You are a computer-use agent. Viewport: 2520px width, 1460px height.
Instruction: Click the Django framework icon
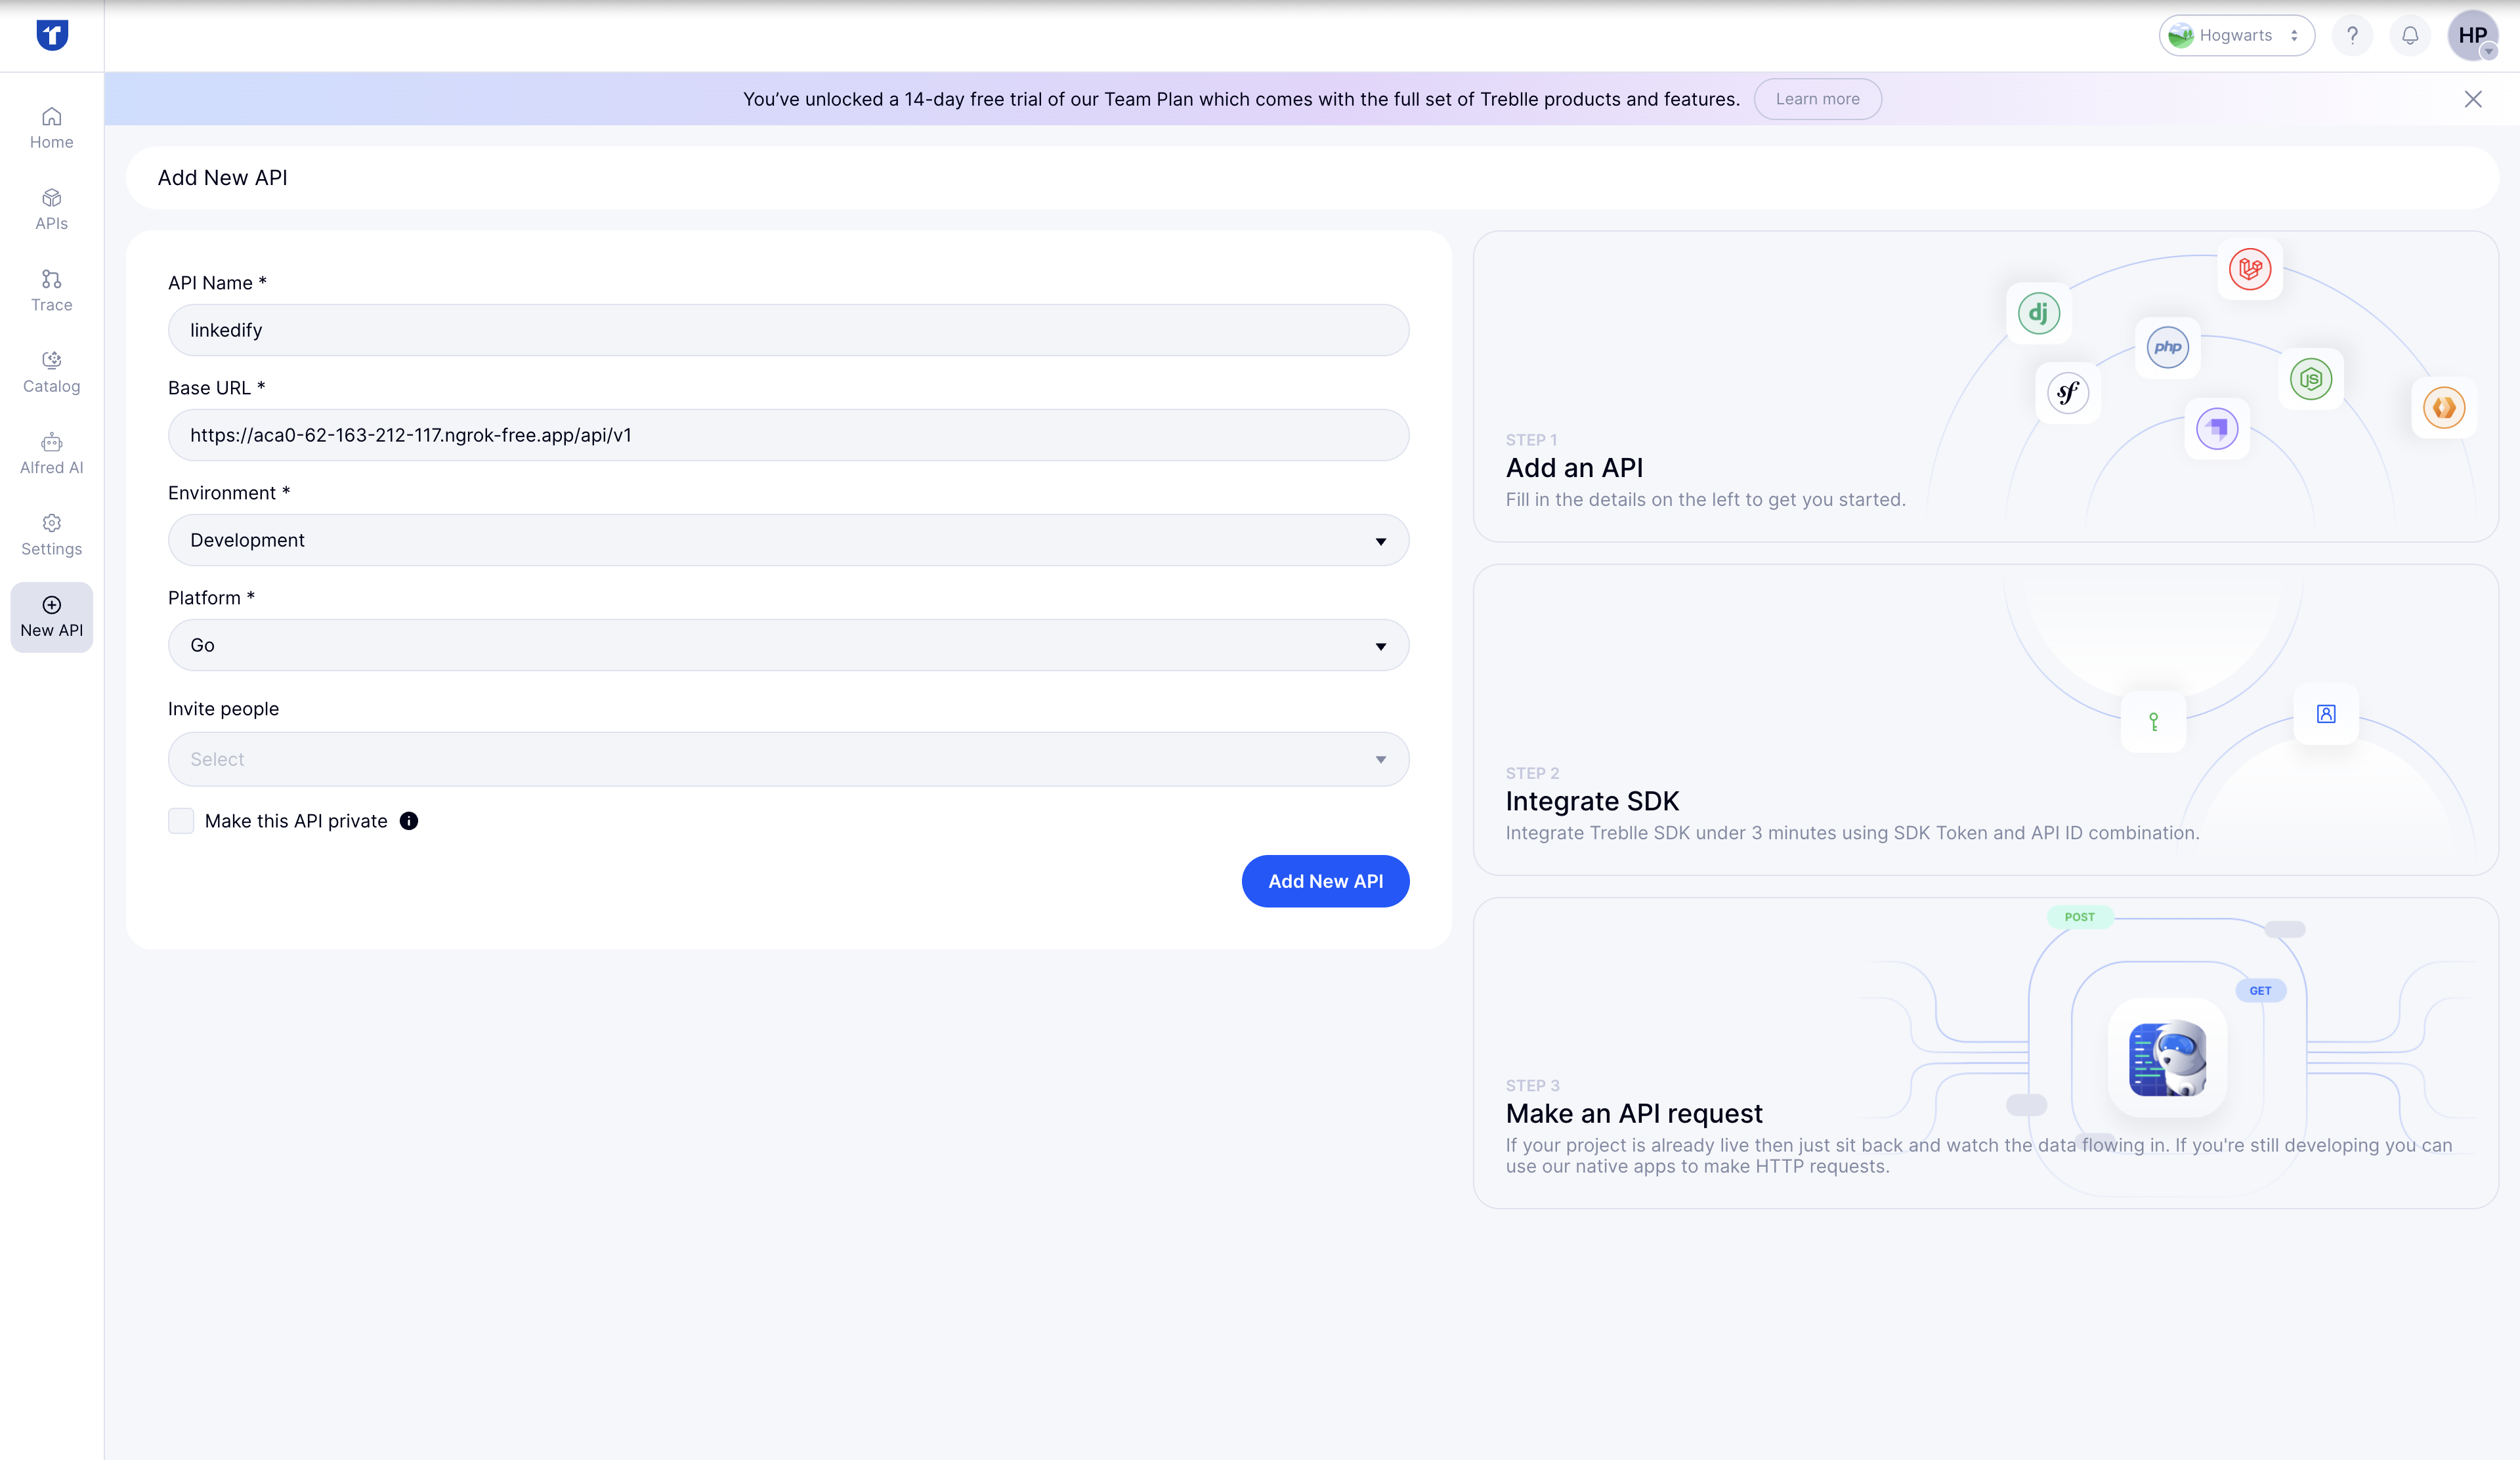pos(2038,314)
